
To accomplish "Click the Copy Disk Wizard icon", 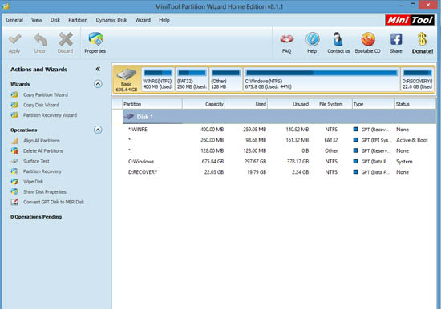I will pyautogui.click(x=14, y=105).
